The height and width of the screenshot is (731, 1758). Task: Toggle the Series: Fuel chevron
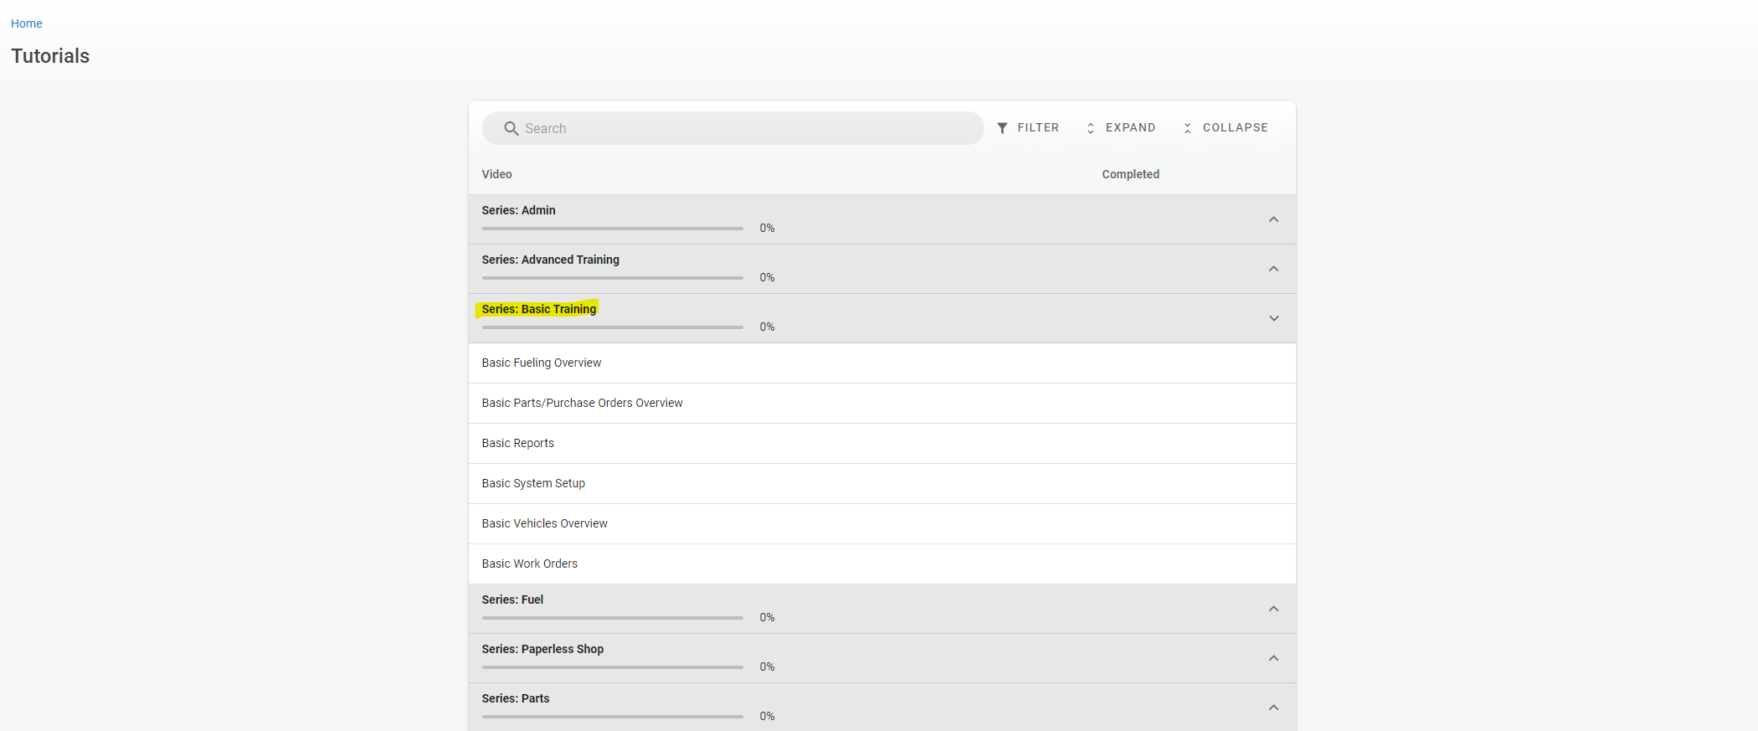tap(1273, 609)
